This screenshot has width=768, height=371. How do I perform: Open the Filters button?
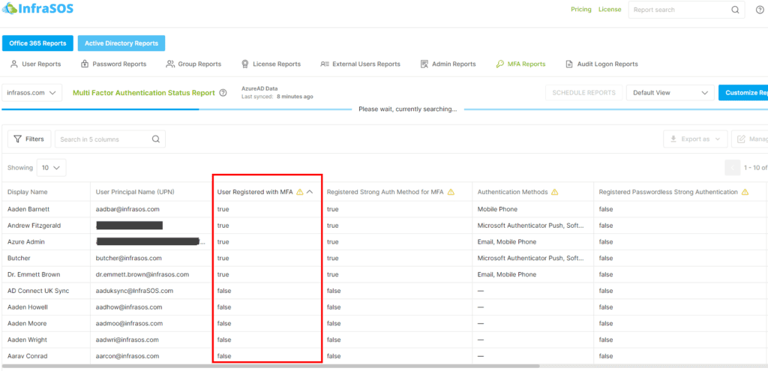[x=29, y=139]
